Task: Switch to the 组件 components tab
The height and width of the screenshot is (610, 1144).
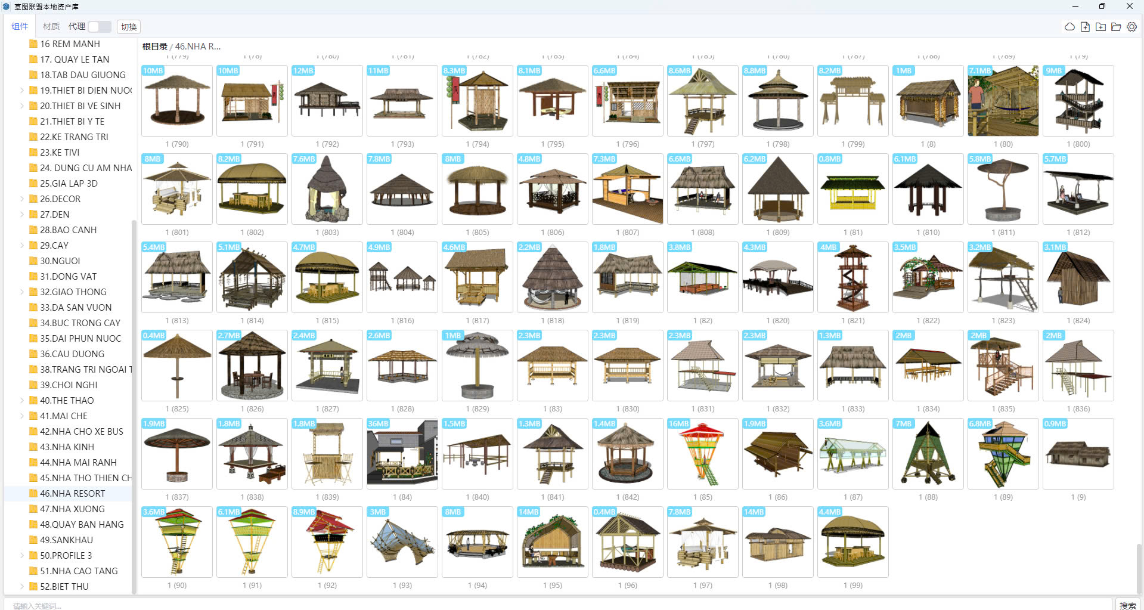Action: [20, 27]
